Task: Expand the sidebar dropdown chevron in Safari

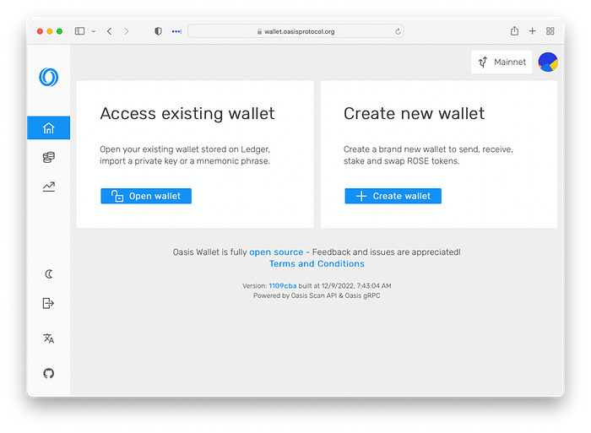Action: click(94, 32)
